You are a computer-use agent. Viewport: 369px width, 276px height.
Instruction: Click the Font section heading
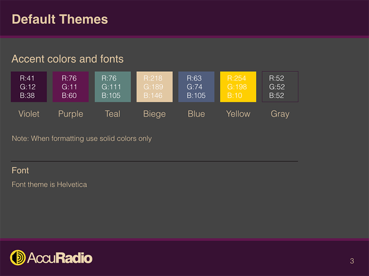tap(20, 171)
